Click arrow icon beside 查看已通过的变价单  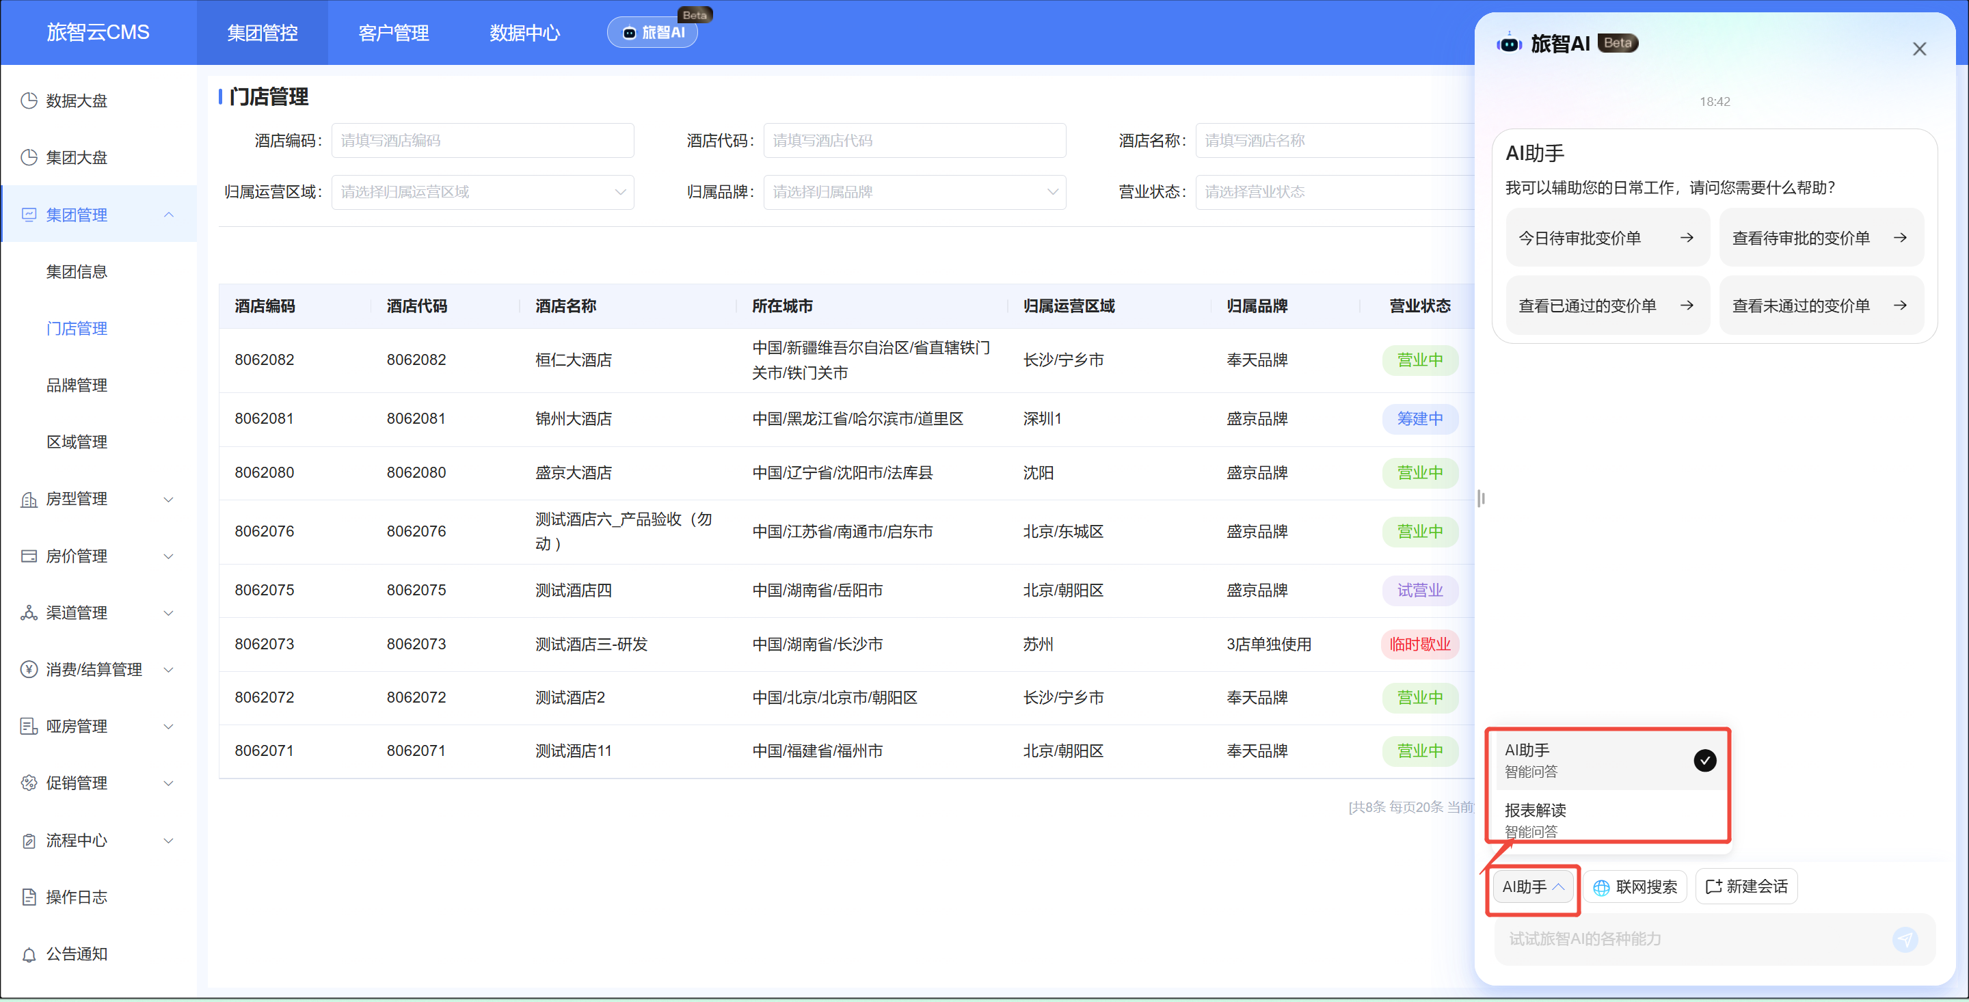[1686, 306]
